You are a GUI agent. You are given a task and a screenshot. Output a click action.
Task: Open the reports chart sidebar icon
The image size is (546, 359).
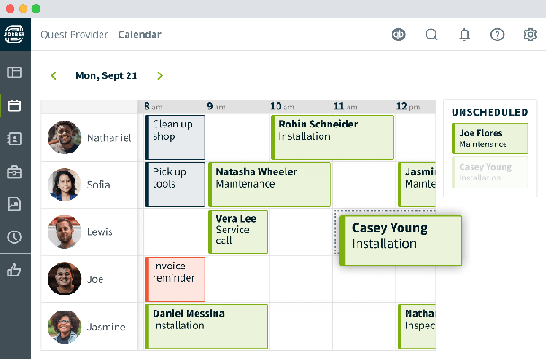tap(14, 205)
